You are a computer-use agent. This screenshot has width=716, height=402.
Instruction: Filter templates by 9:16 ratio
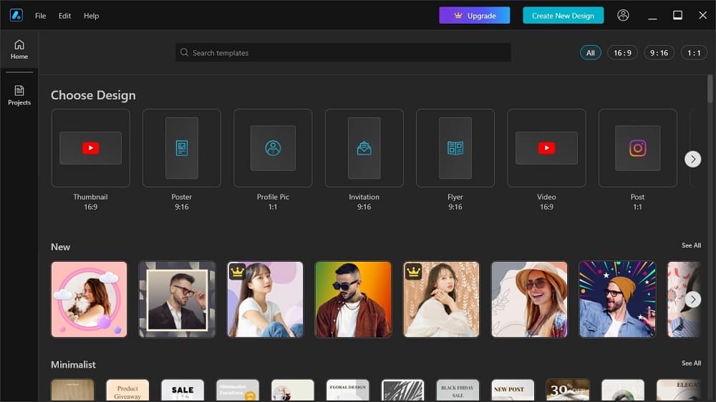(659, 53)
